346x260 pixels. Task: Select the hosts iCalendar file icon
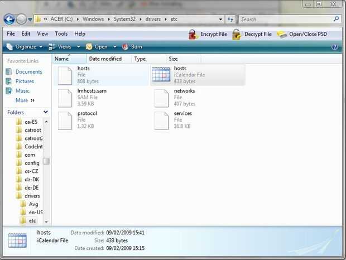point(161,75)
